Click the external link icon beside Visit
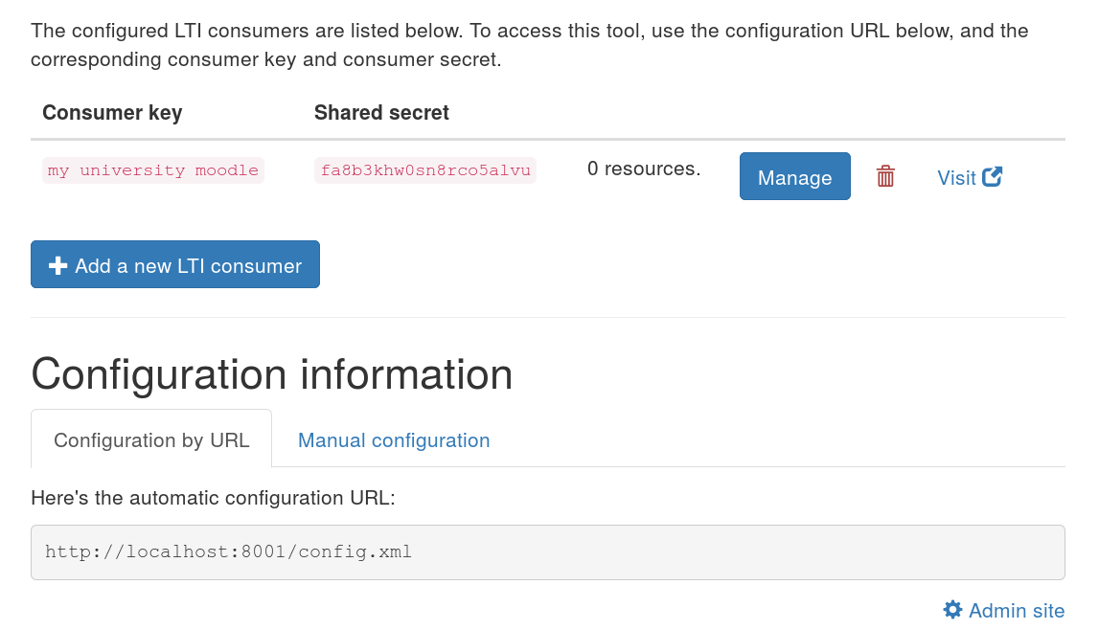Screen dimensions: 1099x630 tap(993, 176)
